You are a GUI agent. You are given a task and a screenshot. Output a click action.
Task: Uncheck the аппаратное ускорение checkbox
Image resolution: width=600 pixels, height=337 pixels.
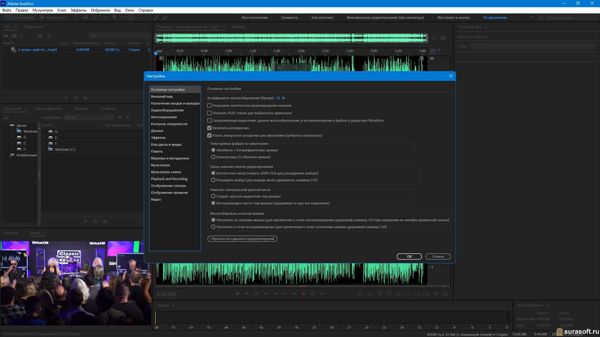209,135
